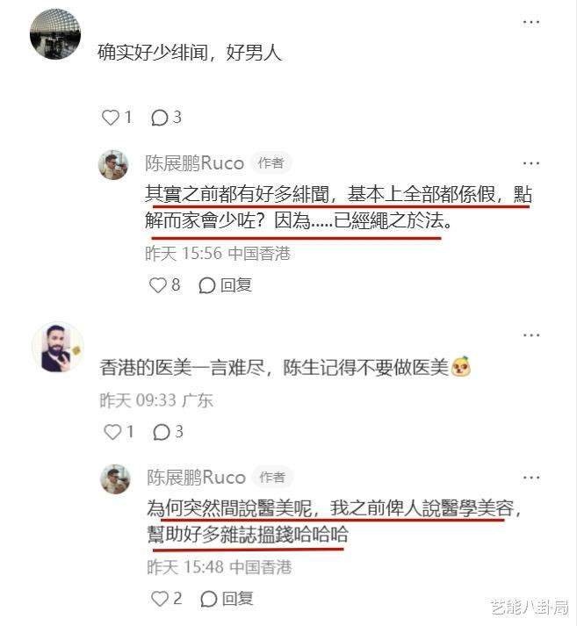This screenshot has width=577, height=626.
Task: Click the 作者 badge in the first Ruco reply
Action: pyautogui.click(x=271, y=163)
